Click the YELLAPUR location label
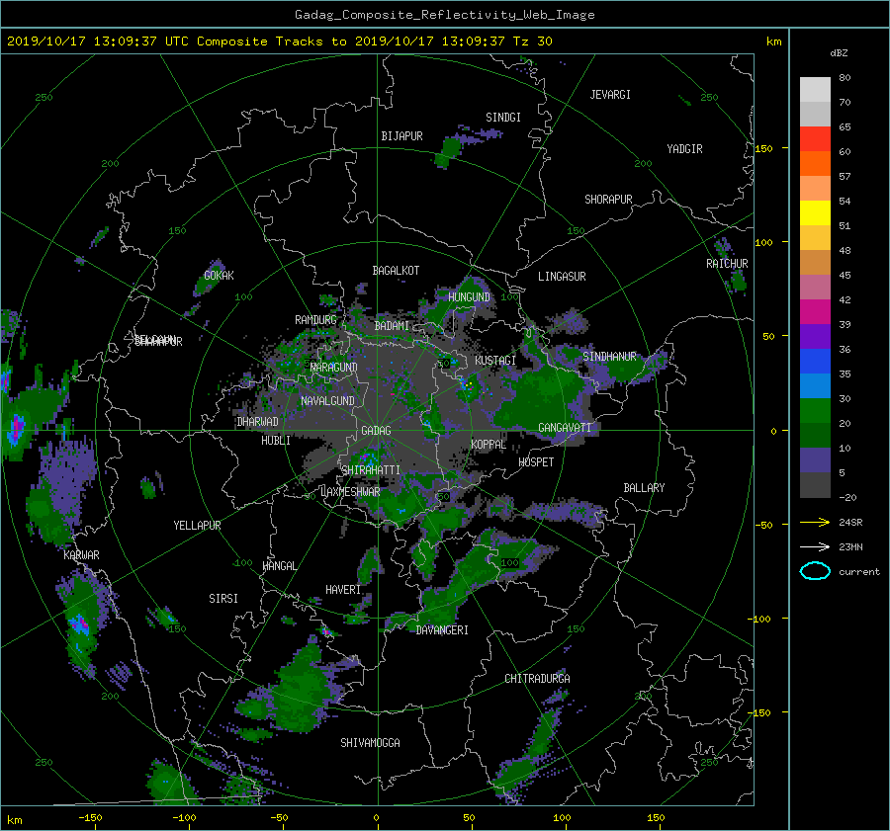Image resolution: width=890 pixels, height=831 pixels. 197,526
